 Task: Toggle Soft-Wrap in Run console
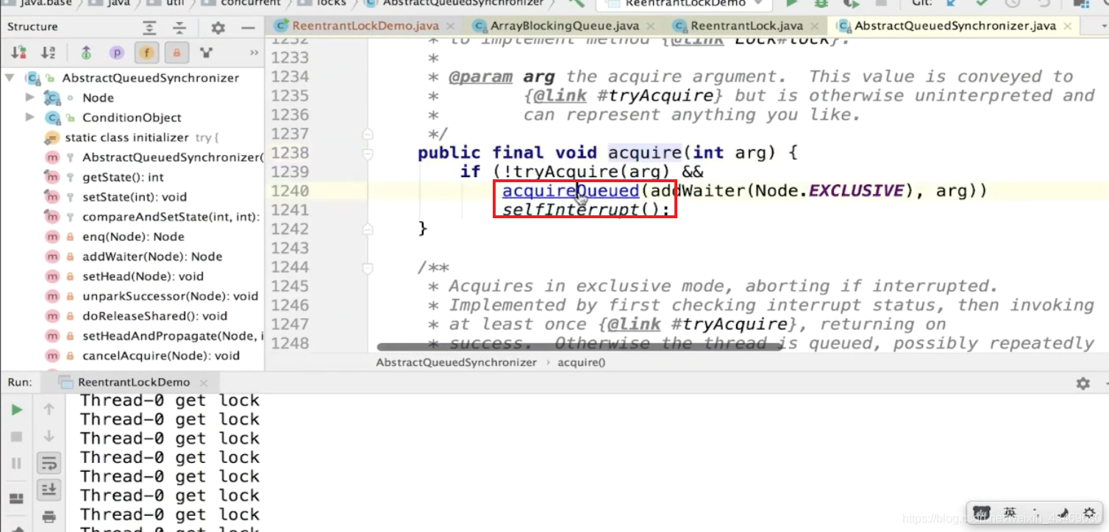pyautogui.click(x=49, y=463)
